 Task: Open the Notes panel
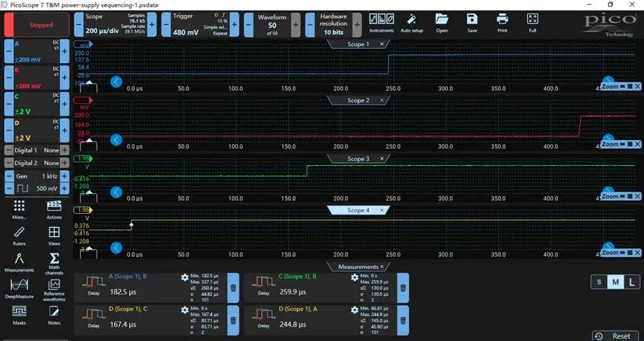[54, 315]
